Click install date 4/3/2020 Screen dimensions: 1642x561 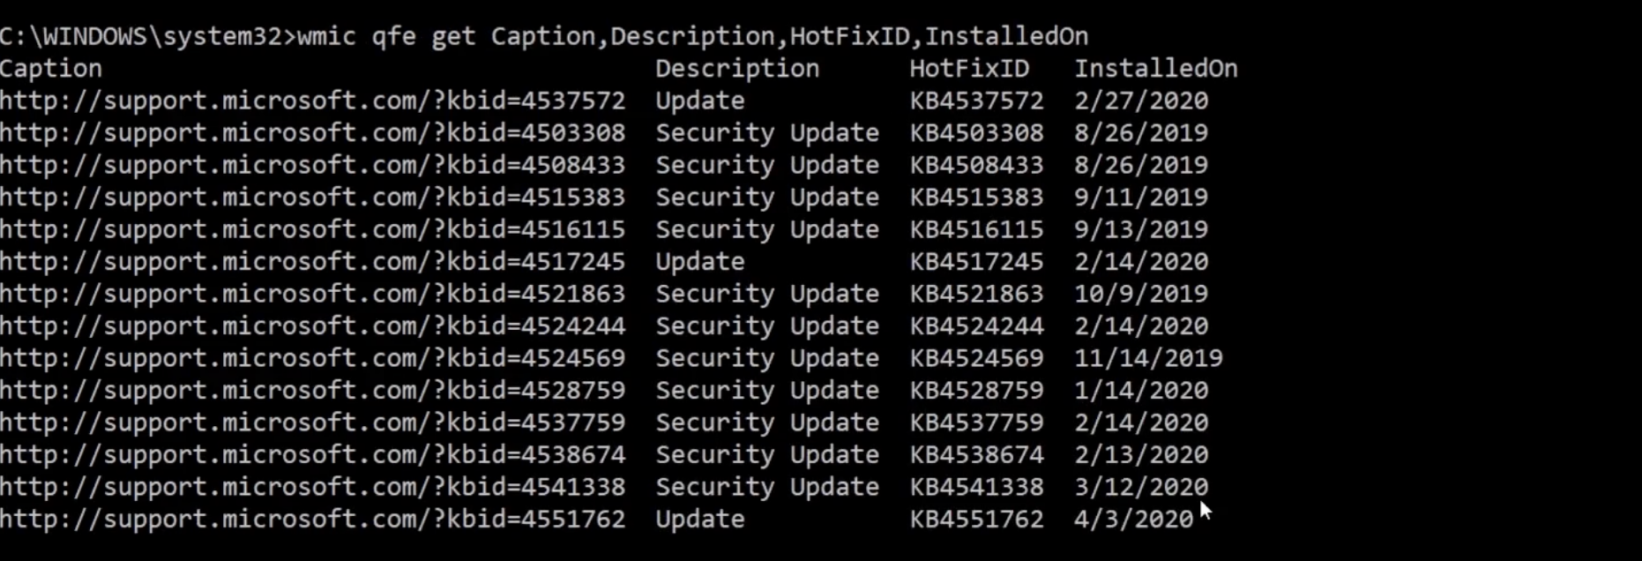pos(1133,520)
